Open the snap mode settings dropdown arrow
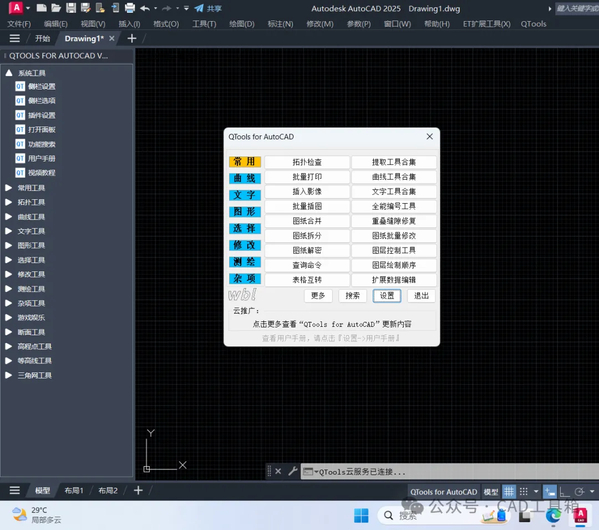 536,491
